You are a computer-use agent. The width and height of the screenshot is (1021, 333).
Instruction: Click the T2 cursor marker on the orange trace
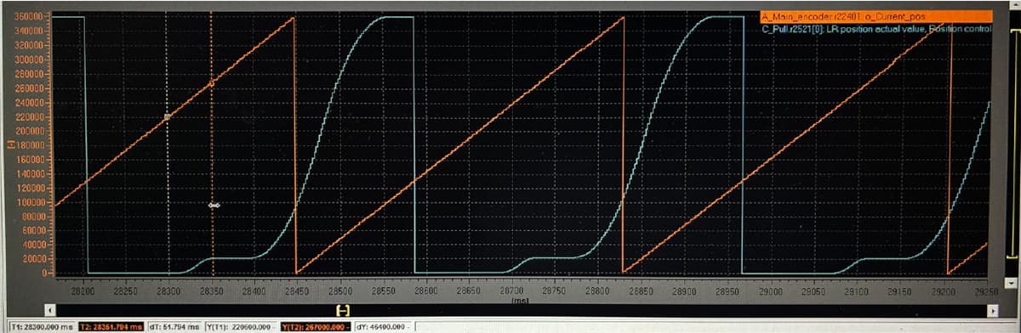[x=212, y=82]
